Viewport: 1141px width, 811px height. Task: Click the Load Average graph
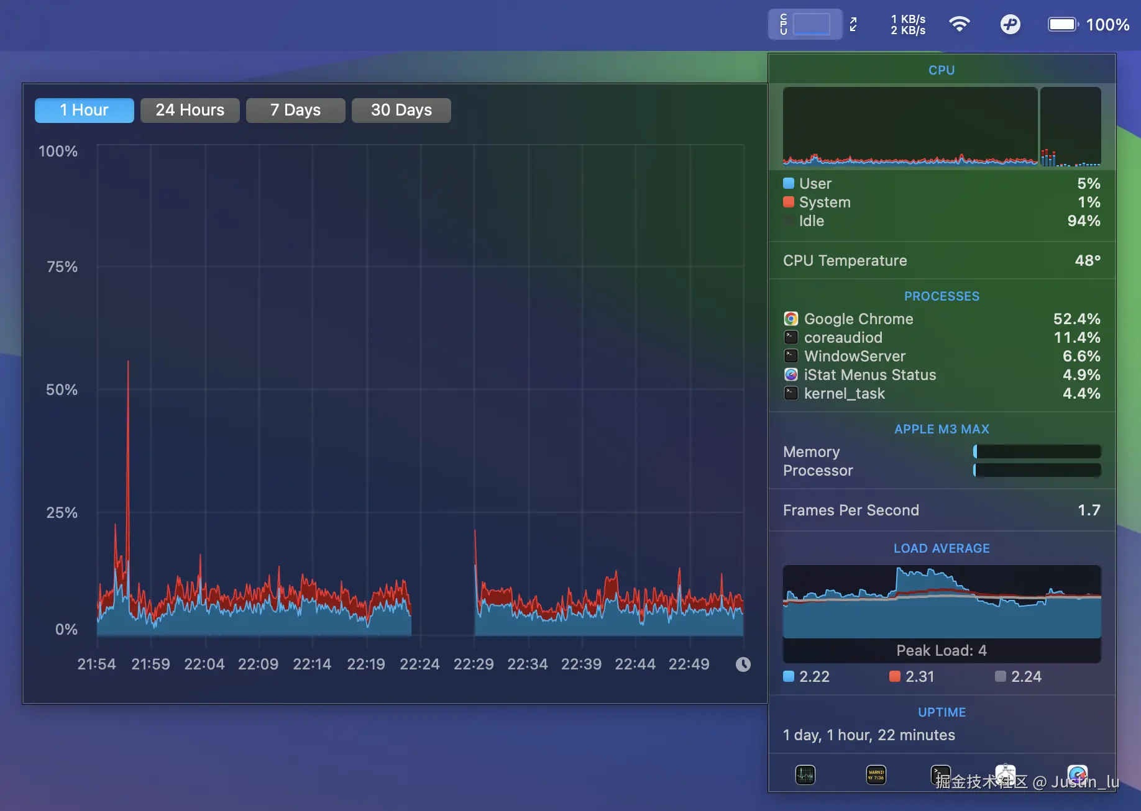coord(942,602)
